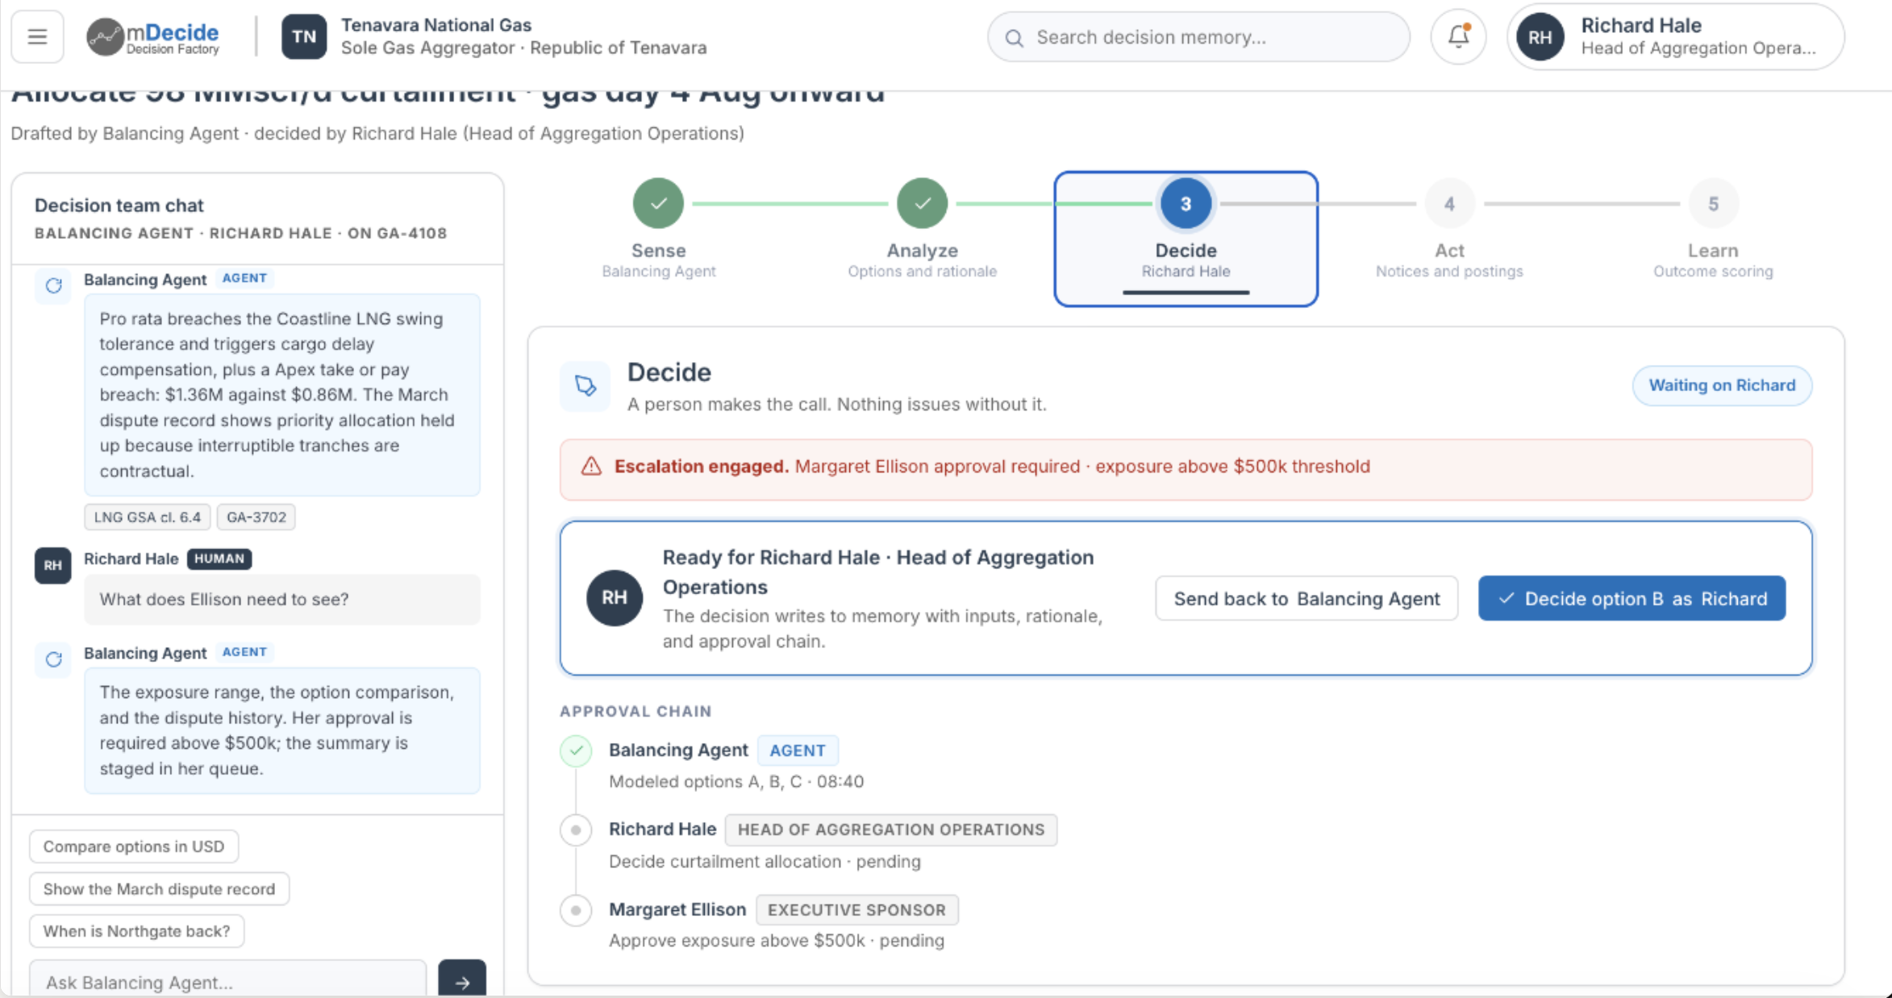Choose Show the March dispute record
The image size is (1892, 998).
click(159, 888)
